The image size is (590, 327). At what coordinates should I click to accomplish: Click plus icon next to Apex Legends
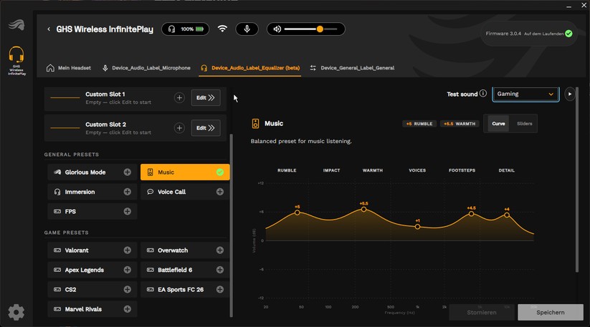tap(128, 270)
